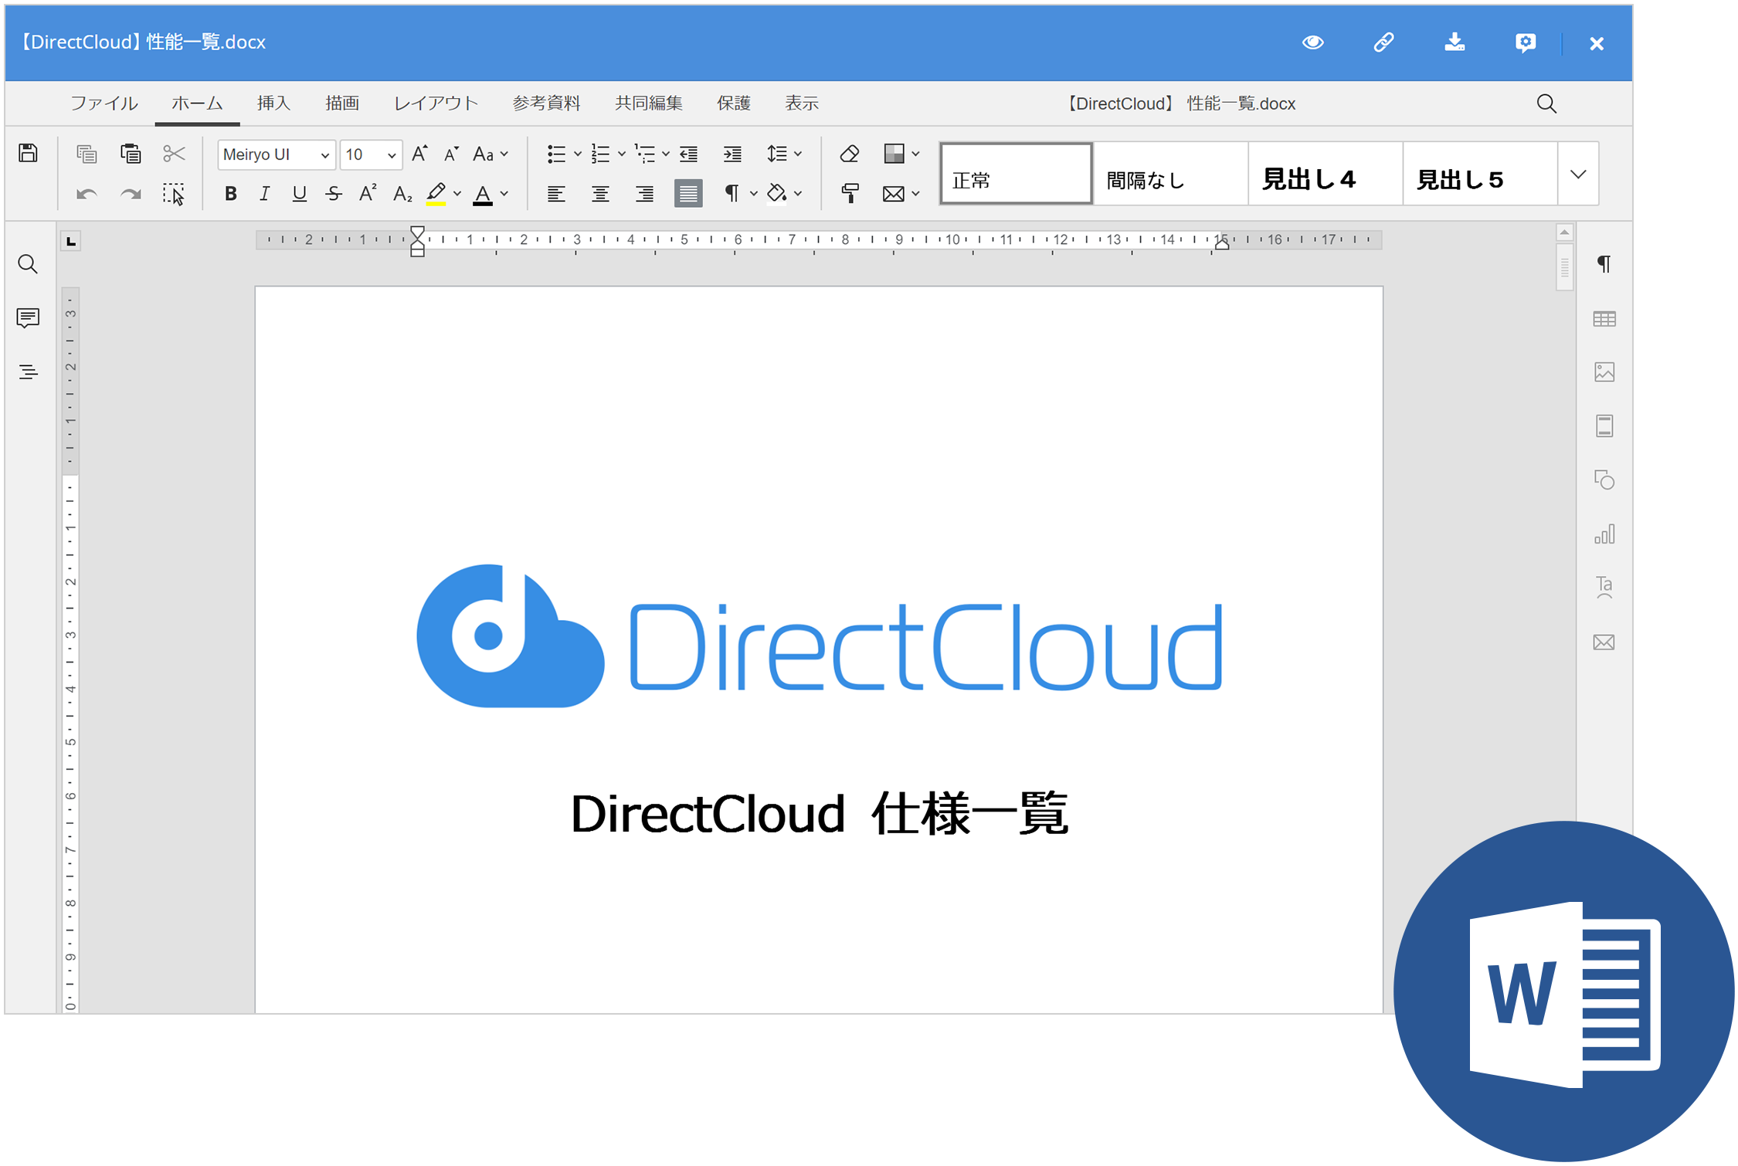Open header and footer settings icon
1738x1166 pixels.
click(x=1604, y=425)
